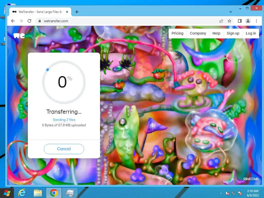The height and width of the screenshot is (198, 264).
Task: Minimize the Chrome window
Action: [240, 8]
